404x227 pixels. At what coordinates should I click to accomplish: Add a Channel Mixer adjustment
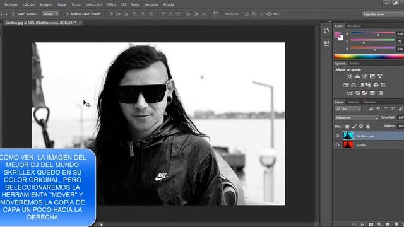click(376, 84)
